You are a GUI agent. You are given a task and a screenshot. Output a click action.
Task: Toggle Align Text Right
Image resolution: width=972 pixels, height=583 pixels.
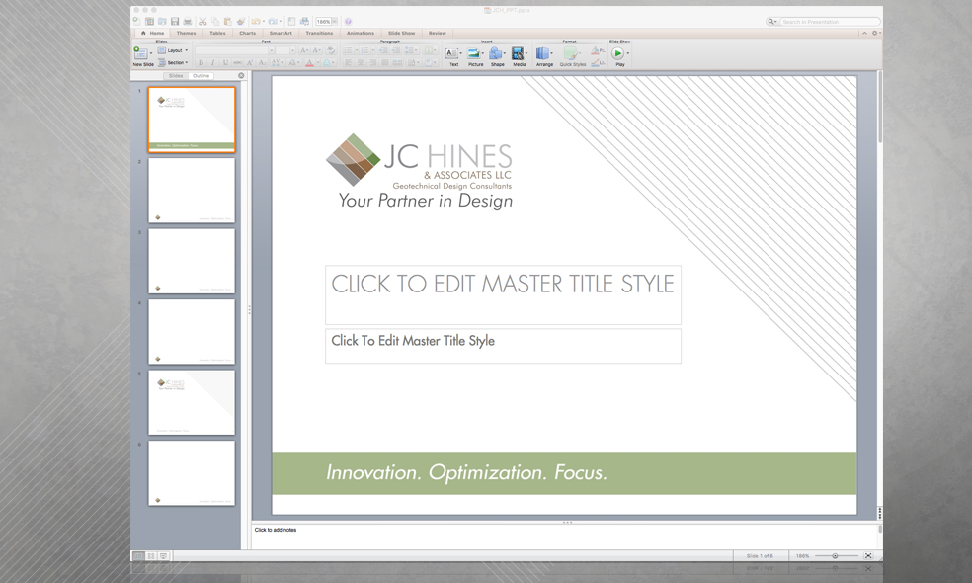click(x=372, y=62)
